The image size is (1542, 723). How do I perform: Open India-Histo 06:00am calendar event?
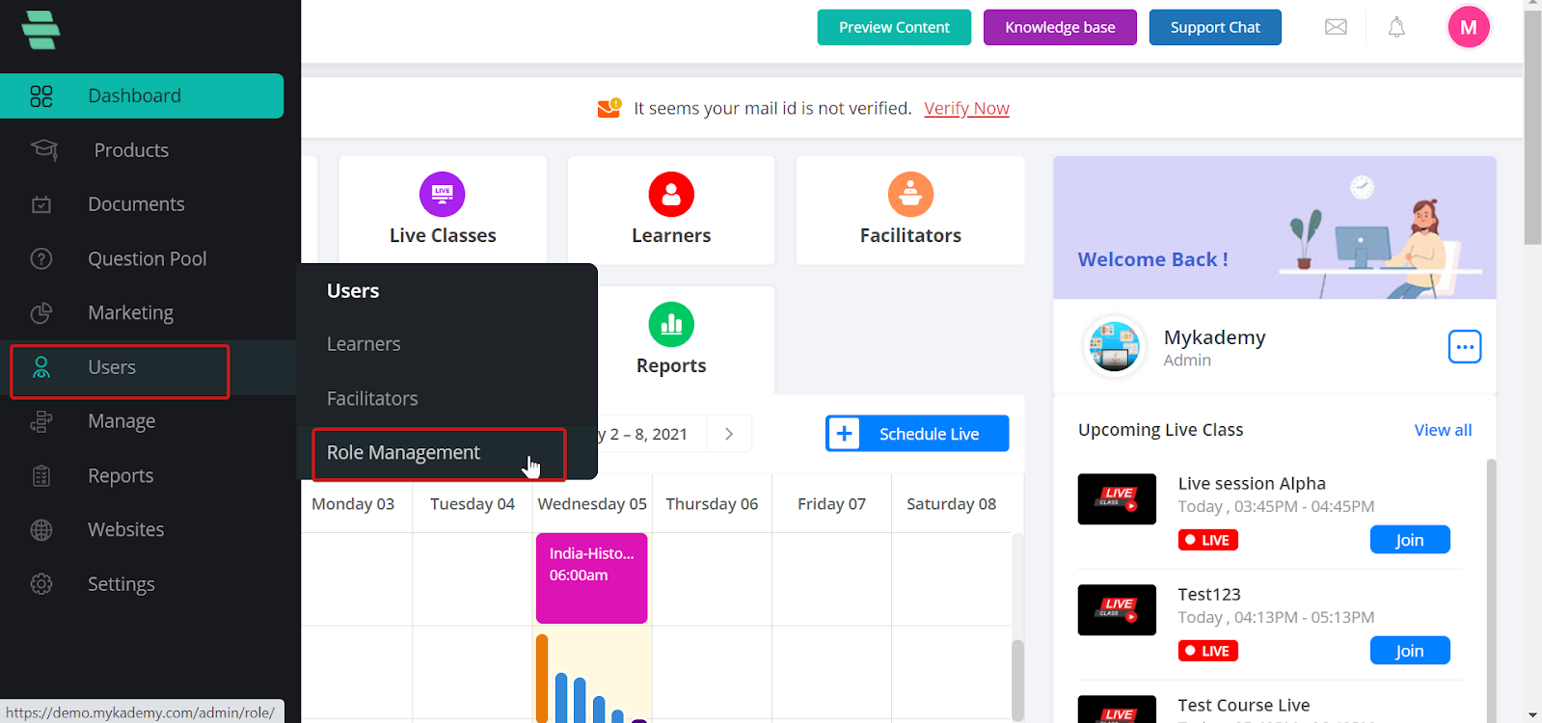(591, 578)
